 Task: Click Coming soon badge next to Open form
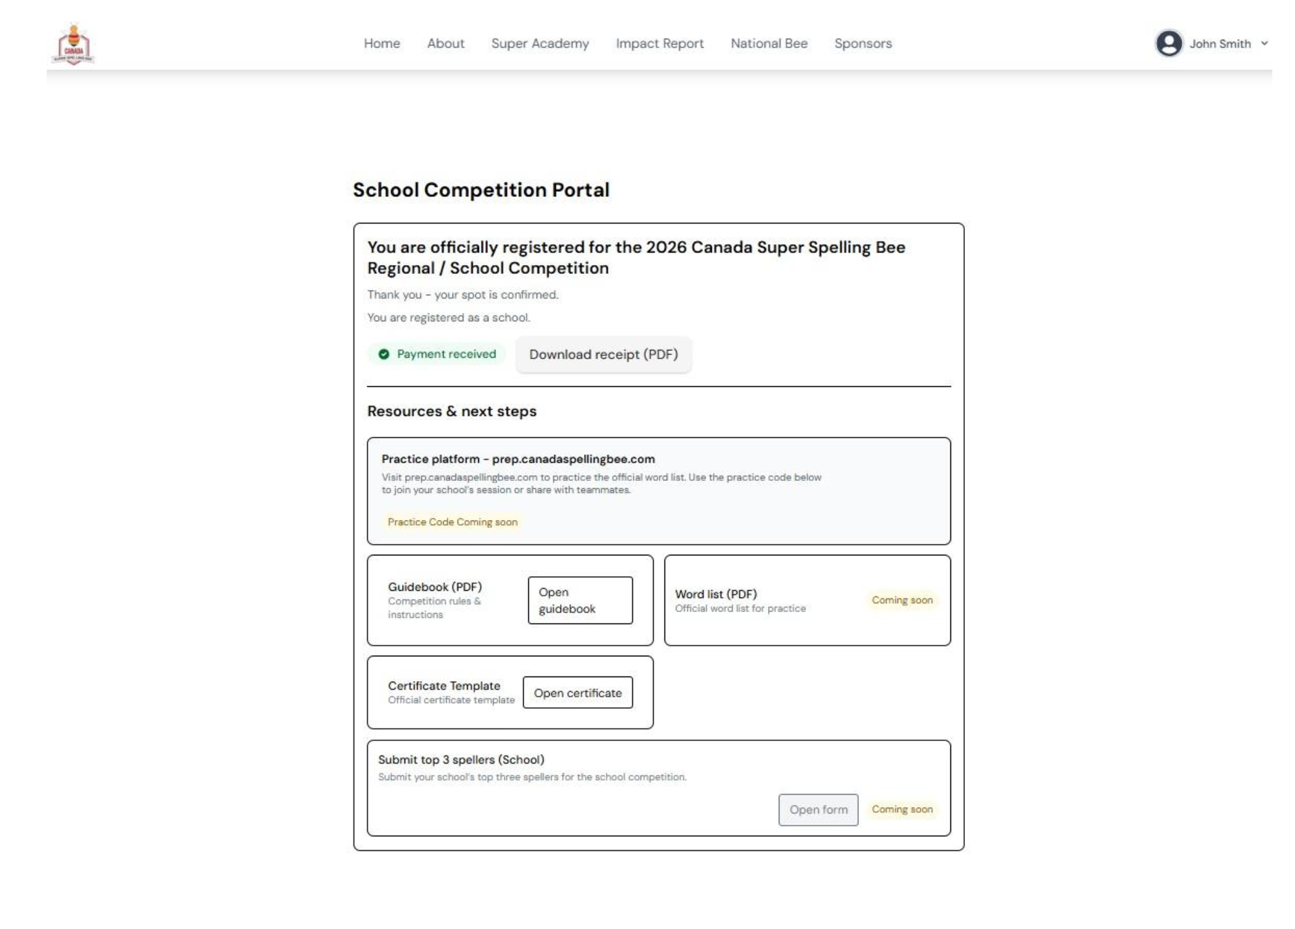click(902, 809)
